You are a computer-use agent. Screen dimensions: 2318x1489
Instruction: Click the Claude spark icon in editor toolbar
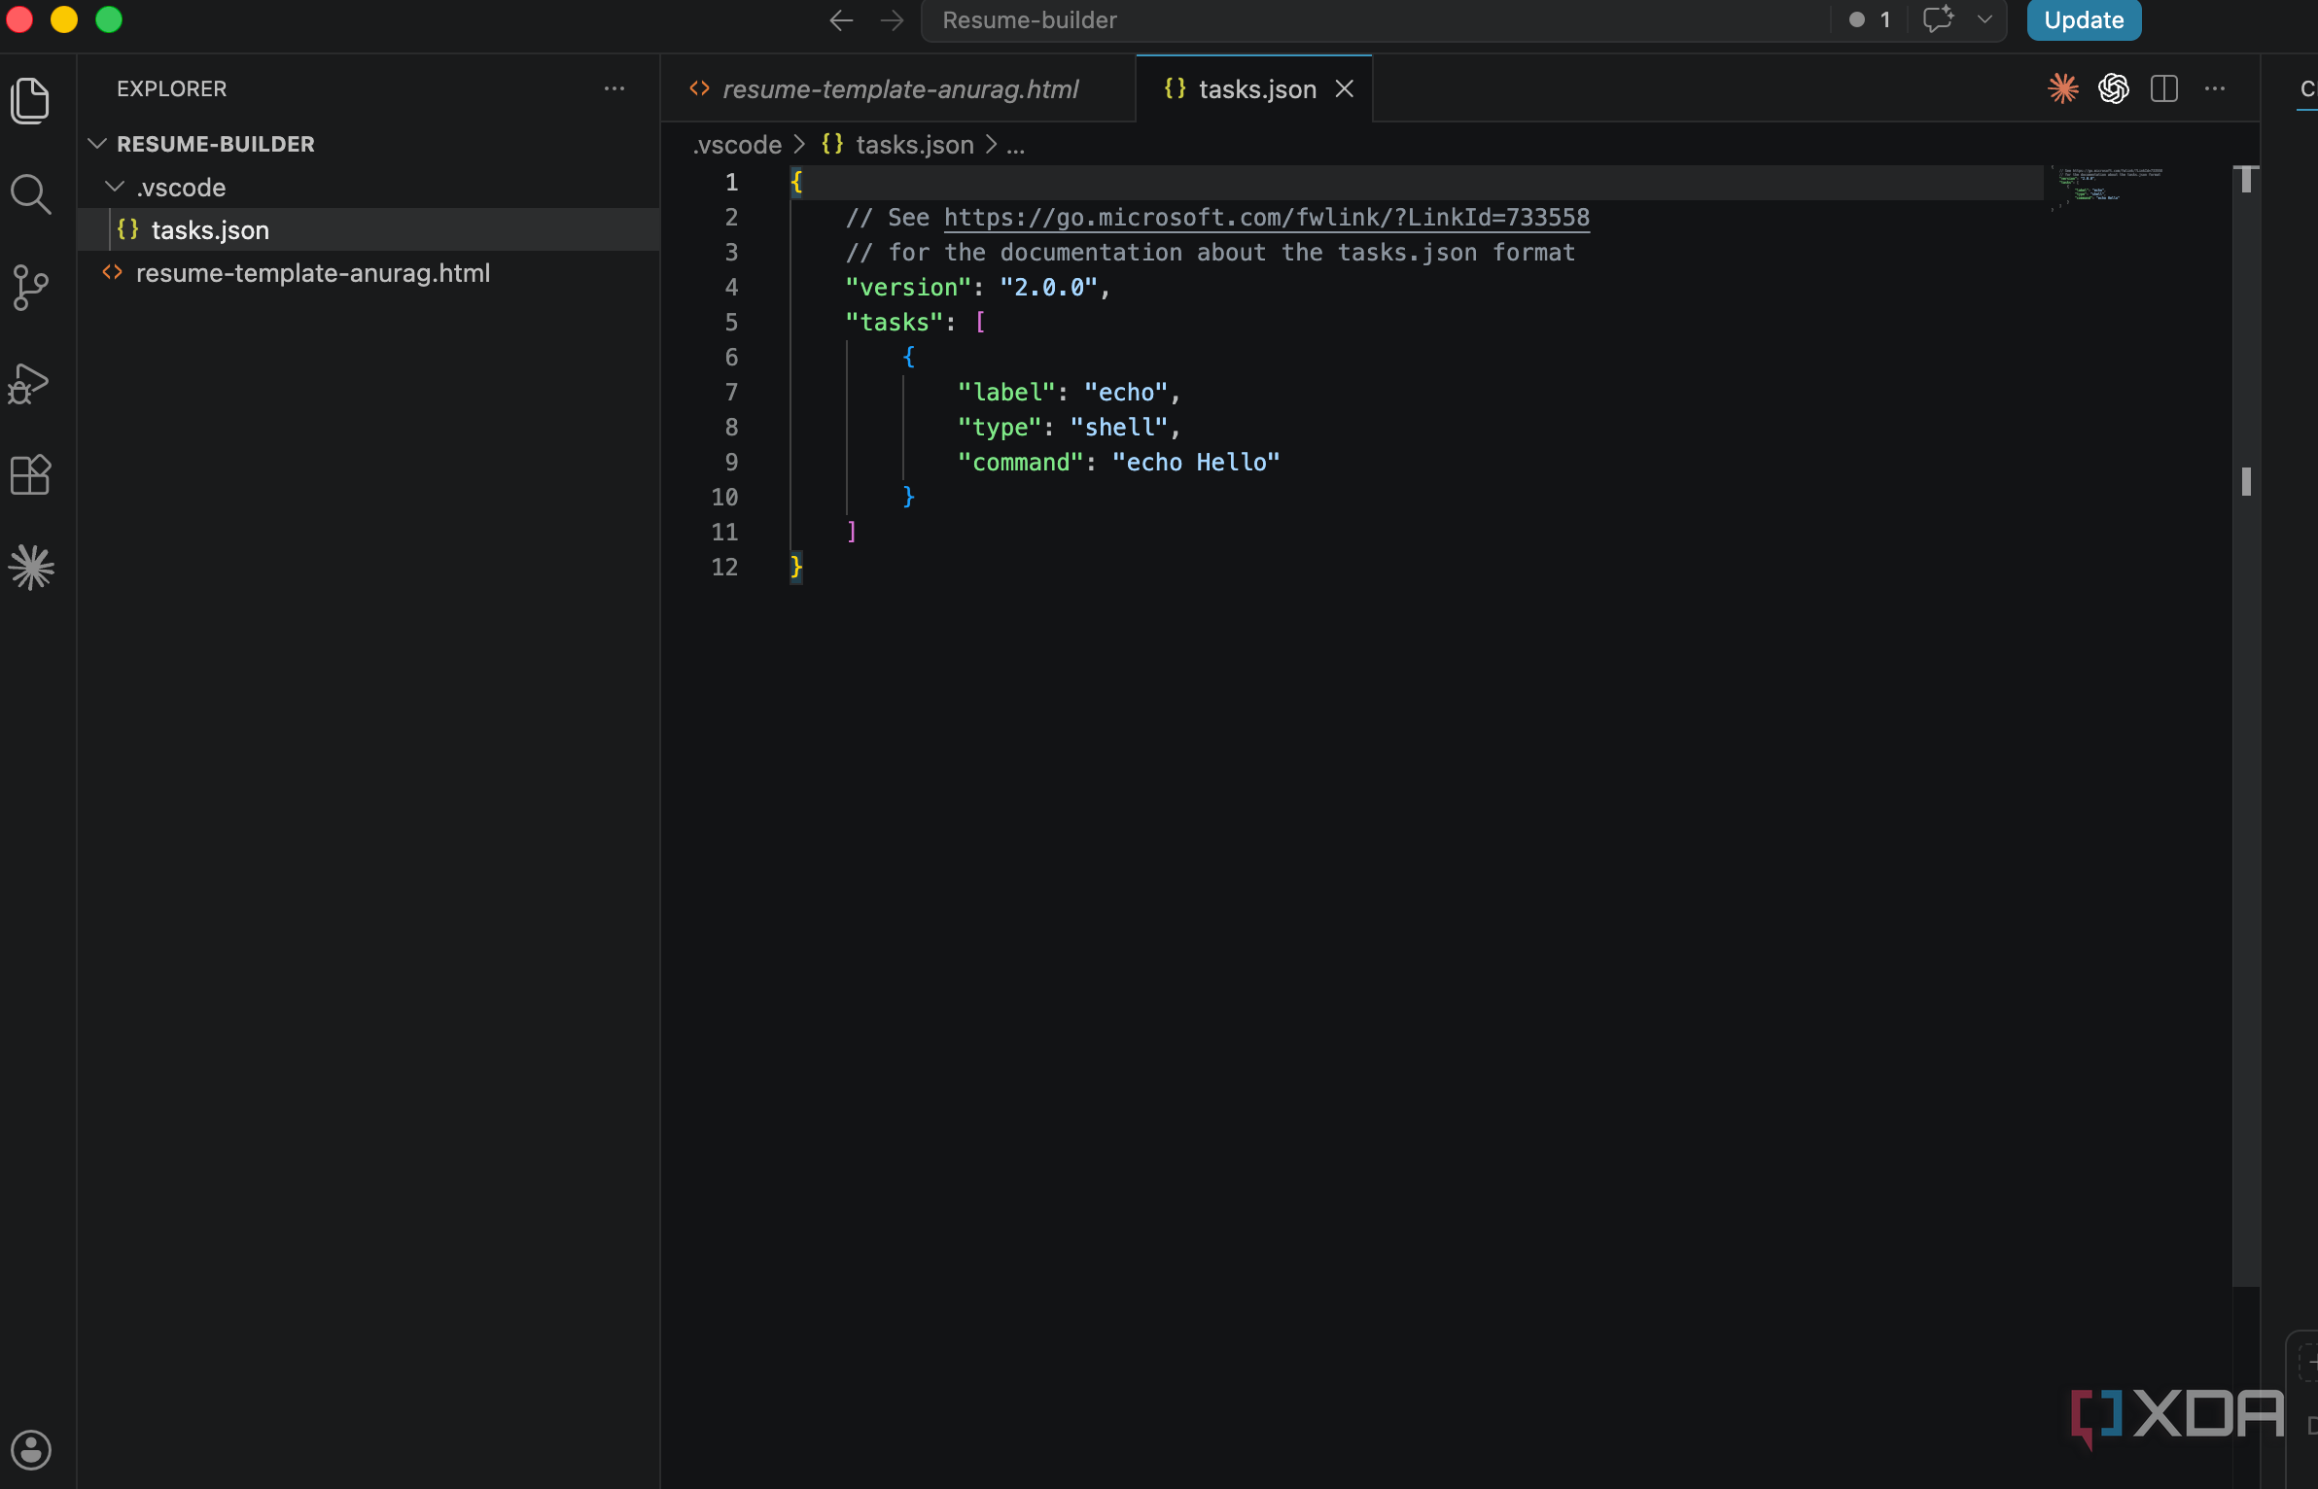(x=2062, y=88)
